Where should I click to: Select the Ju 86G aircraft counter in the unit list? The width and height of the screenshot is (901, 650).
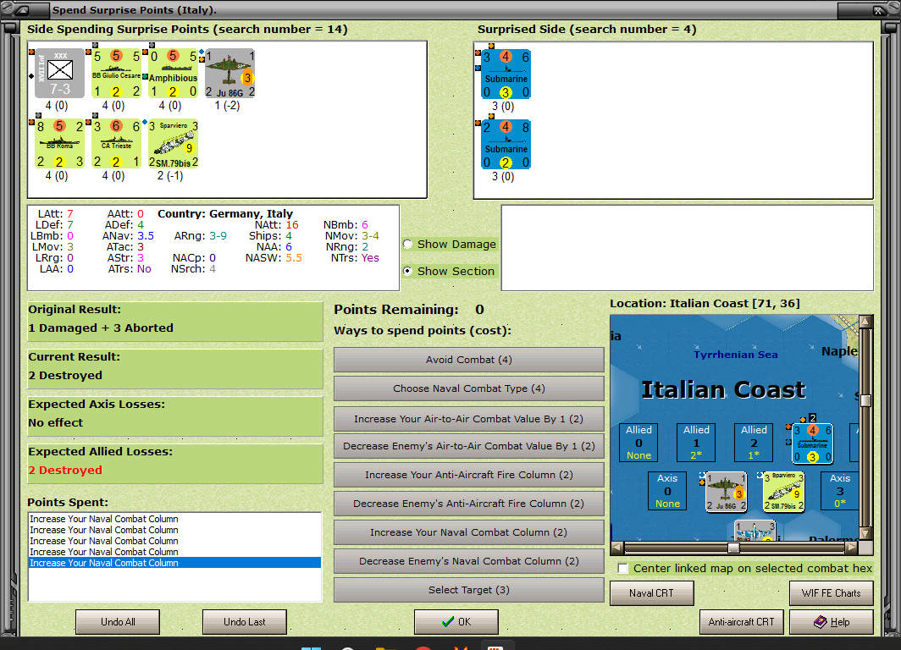click(x=229, y=74)
